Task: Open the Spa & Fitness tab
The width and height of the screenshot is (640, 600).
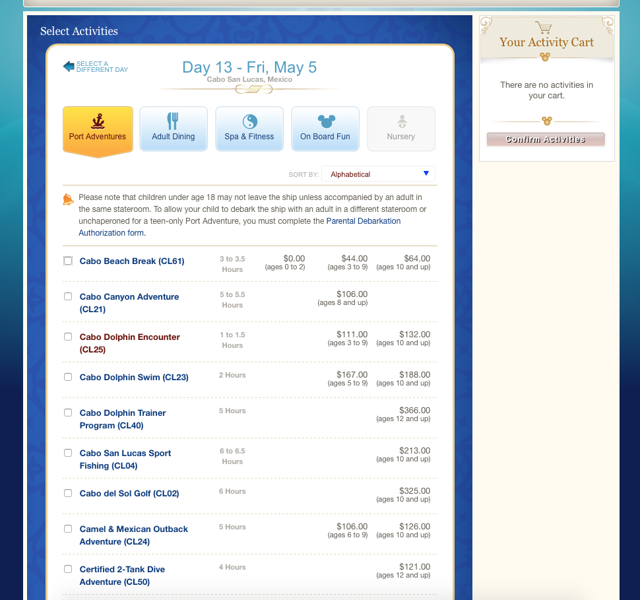Action: tap(249, 129)
